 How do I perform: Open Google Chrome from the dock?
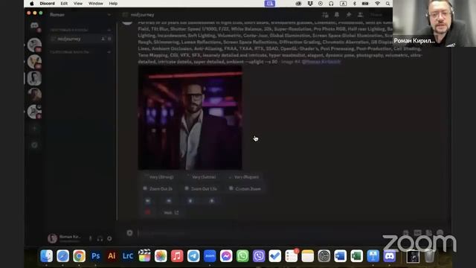click(x=79, y=256)
